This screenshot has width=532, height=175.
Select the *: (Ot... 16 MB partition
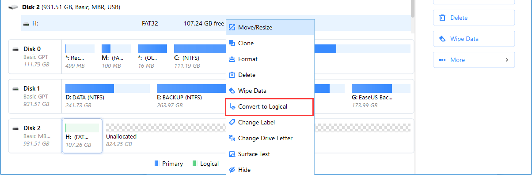pos(152,57)
